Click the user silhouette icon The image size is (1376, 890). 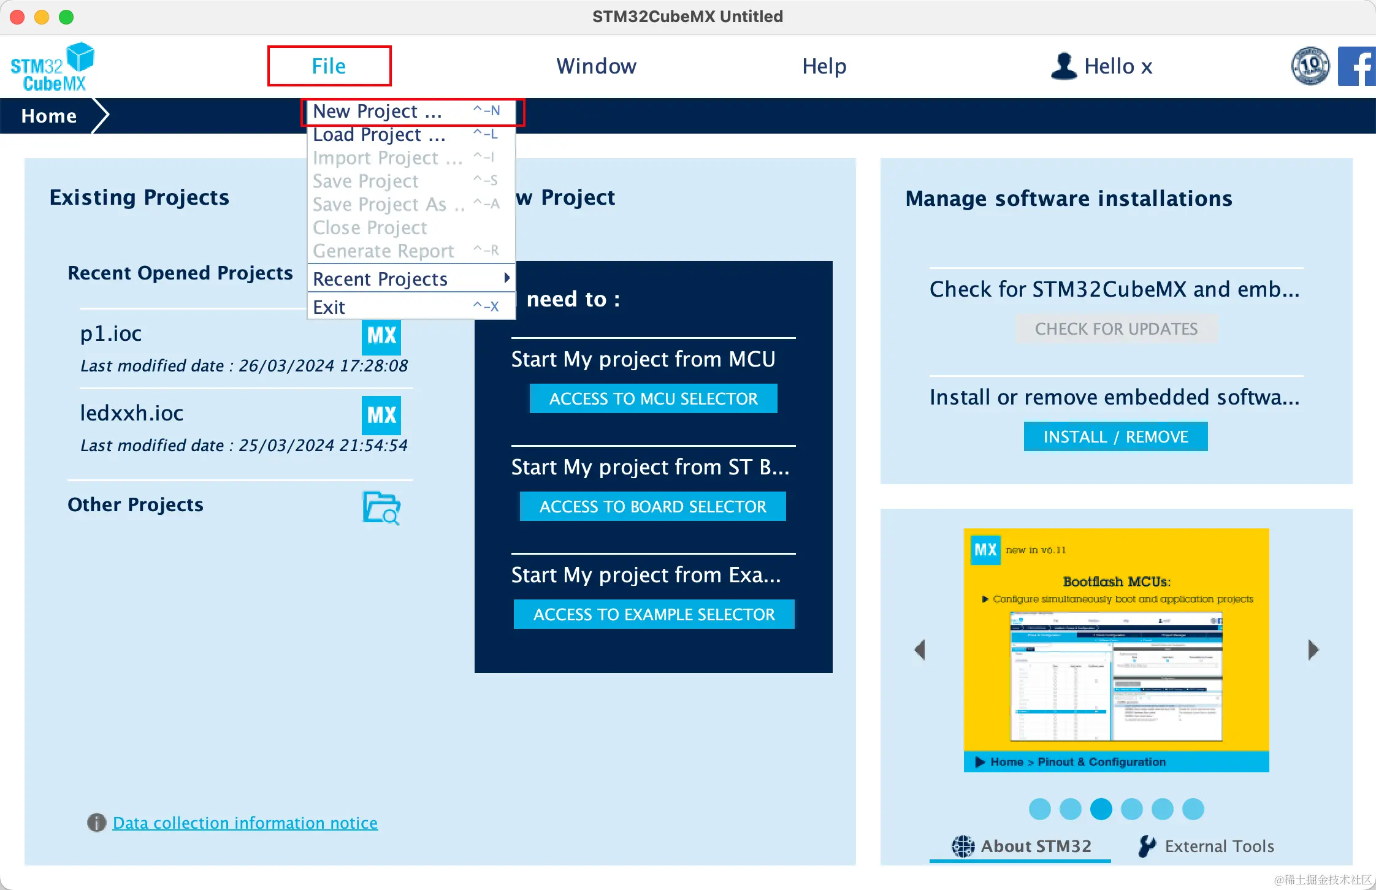pos(1064,66)
